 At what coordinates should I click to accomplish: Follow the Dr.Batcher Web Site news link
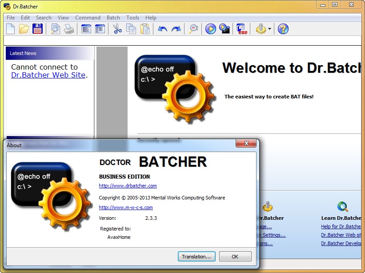48,75
